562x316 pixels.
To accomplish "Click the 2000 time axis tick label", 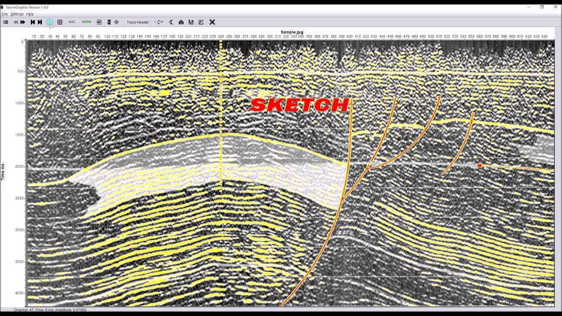I will [x=20, y=166].
